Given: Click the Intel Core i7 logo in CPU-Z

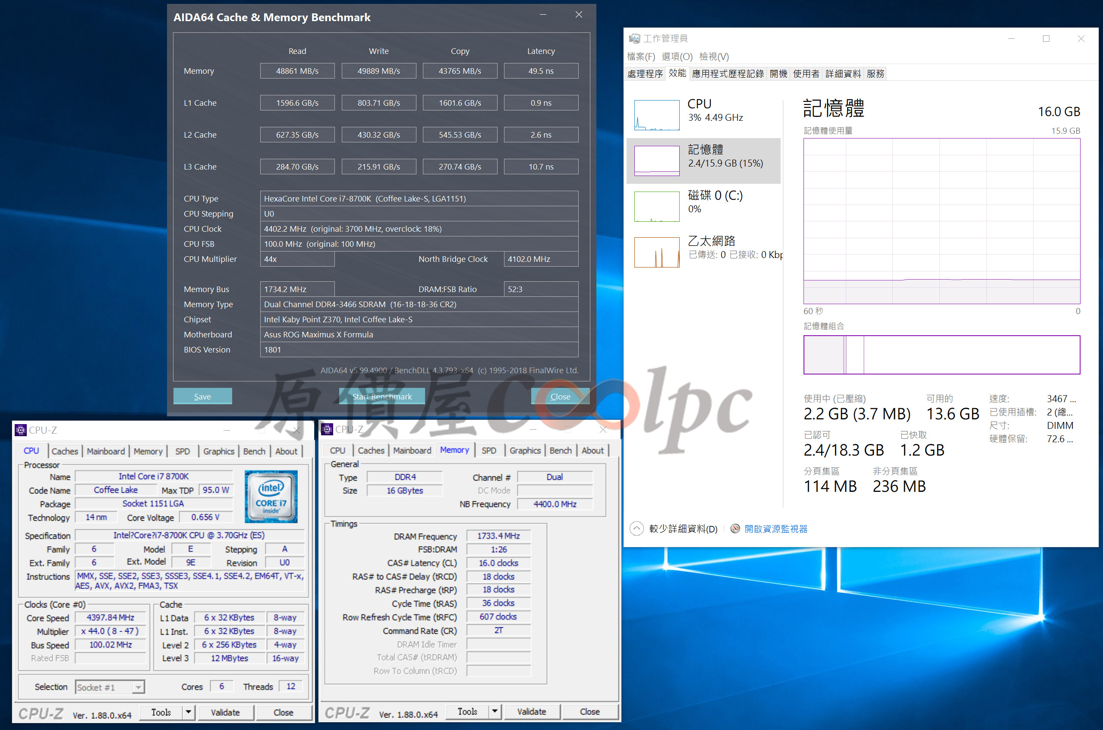Looking at the screenshot, I should 271,496.
